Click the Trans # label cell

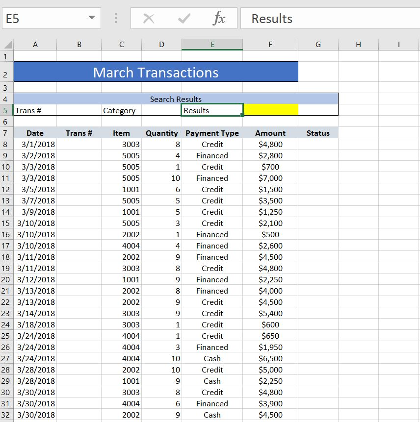point(35,110)
